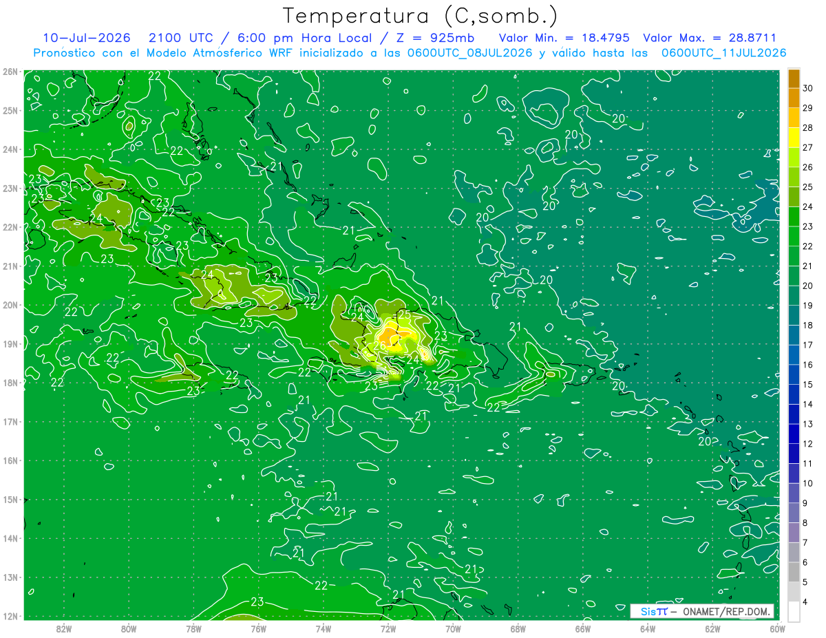
Task: Click longitude axis label '80W'
Action: click(x=128, y=628)
